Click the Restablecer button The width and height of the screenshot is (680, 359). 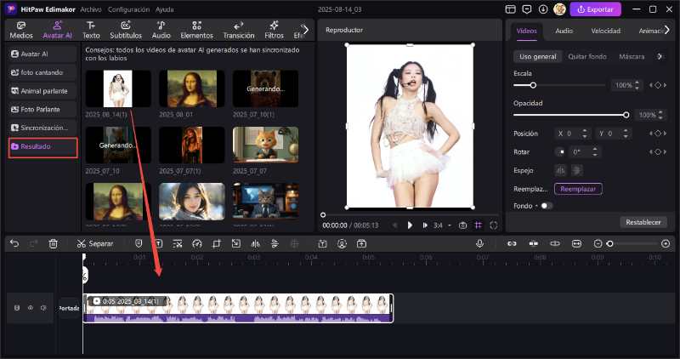point(643,222)
